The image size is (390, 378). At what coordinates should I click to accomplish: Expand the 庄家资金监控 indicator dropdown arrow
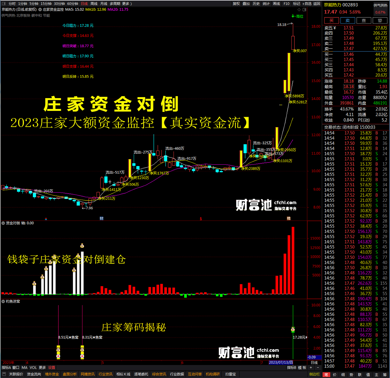point(40,10)
